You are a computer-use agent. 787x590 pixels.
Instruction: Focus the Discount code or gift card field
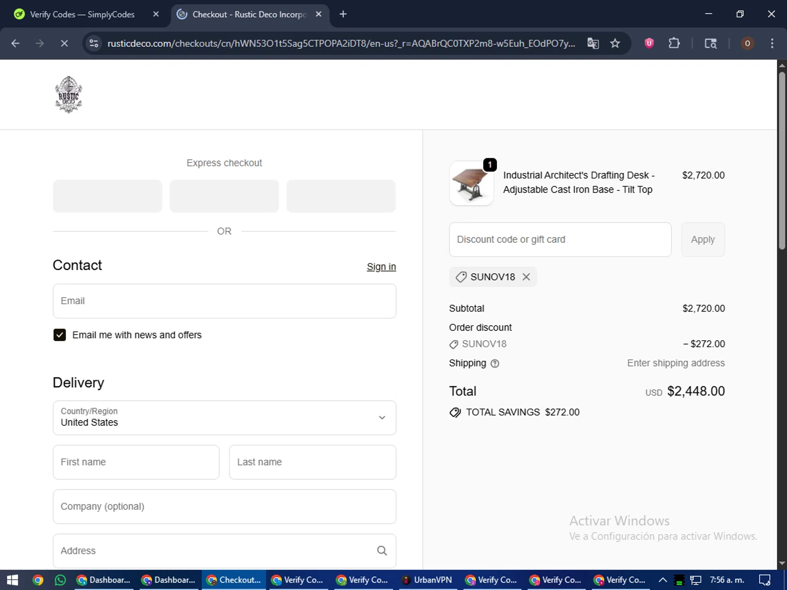560,240
